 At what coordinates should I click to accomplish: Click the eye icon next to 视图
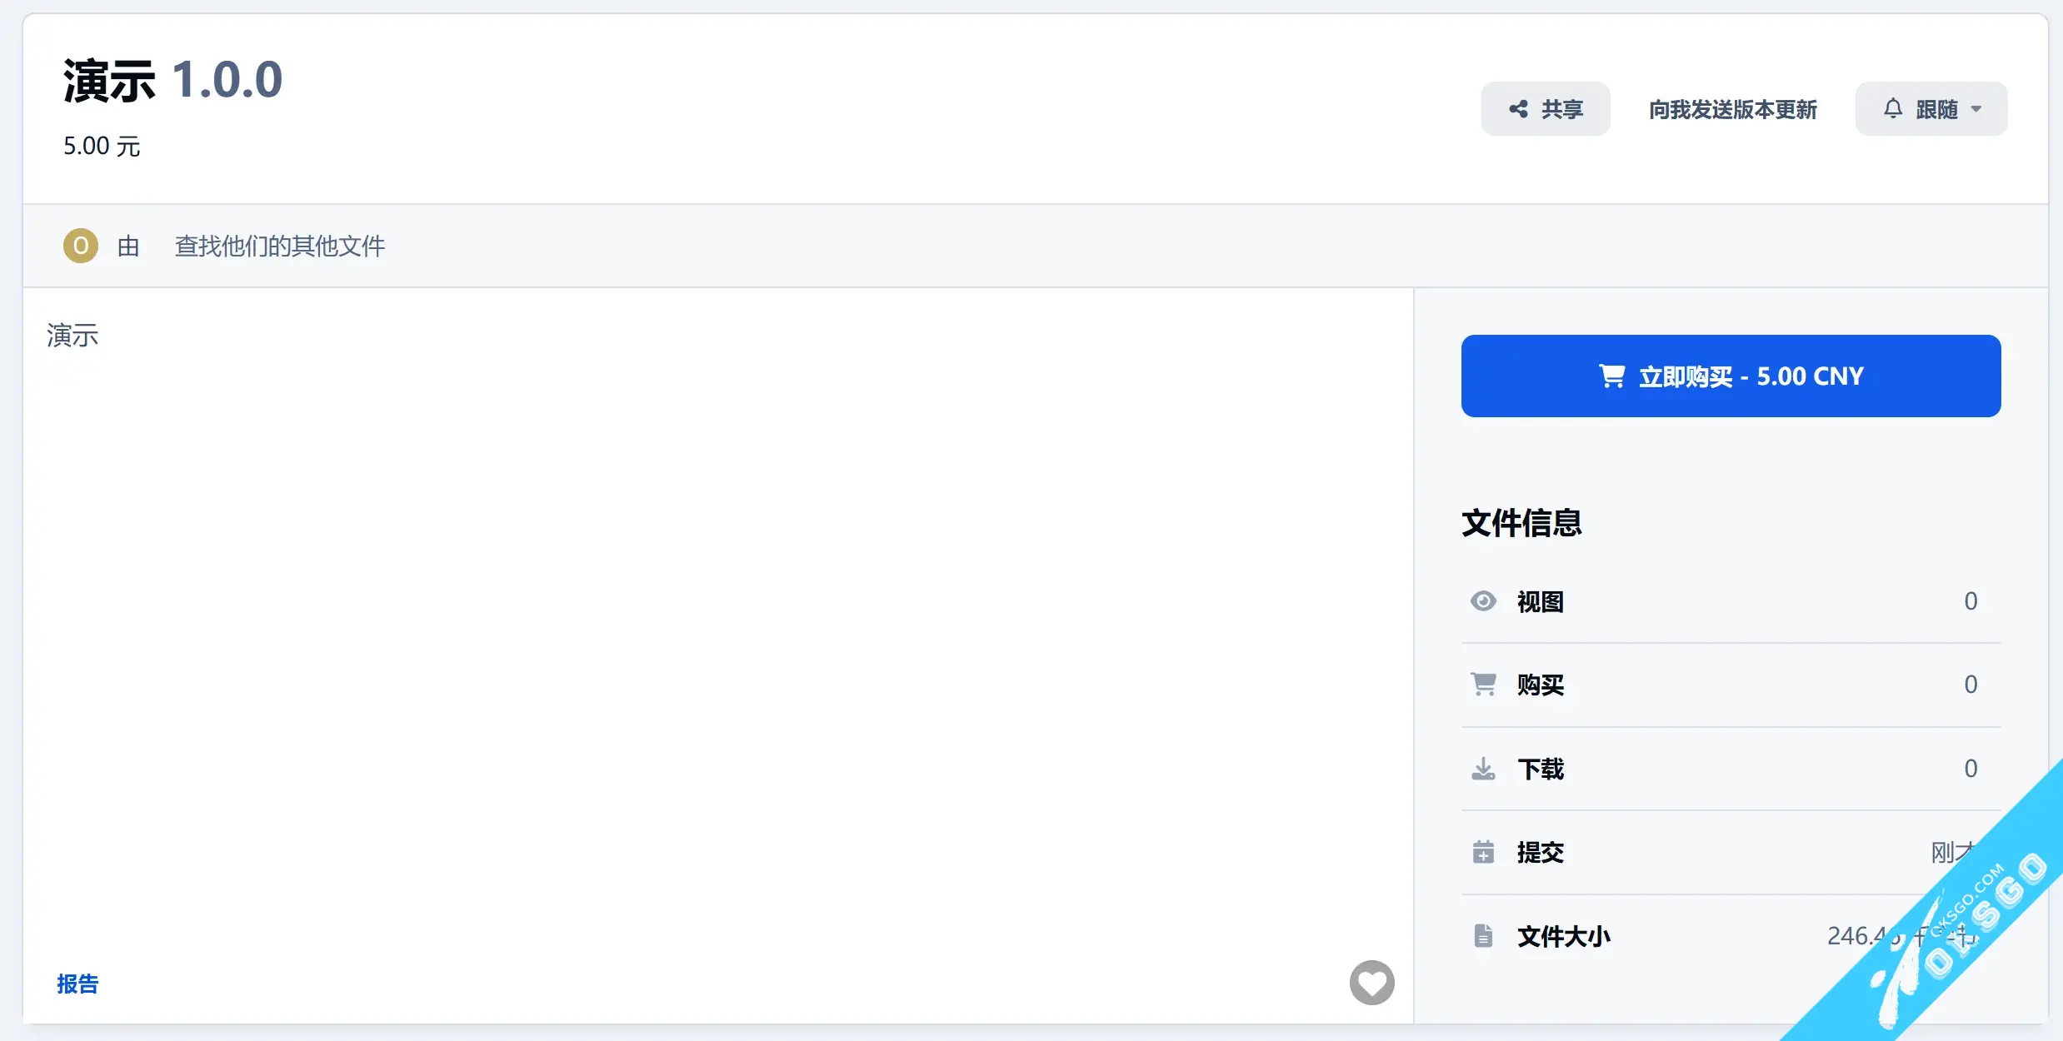pyautogui.click(x=1483, y=600)
